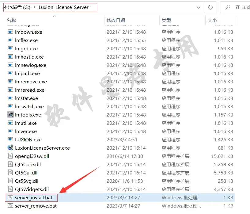The image size is (250, 214).
Task: Click the lmhostid.exe file icon
Action: coord(10,57)
